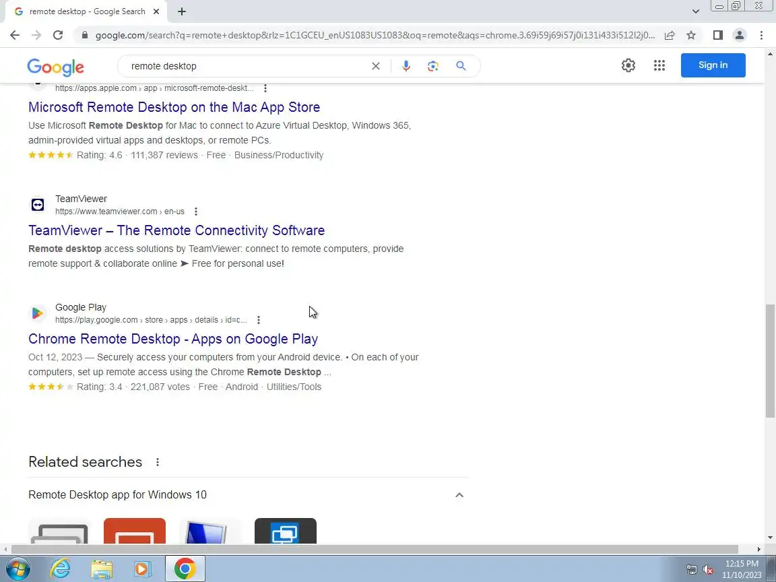Click Chrome icon in taskbar
This screenshot has height=582, width=776.
(185, 569)
